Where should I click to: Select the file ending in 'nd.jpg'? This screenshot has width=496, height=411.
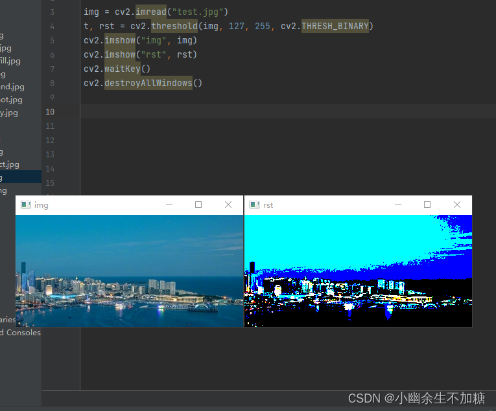(x=12, y=87)
